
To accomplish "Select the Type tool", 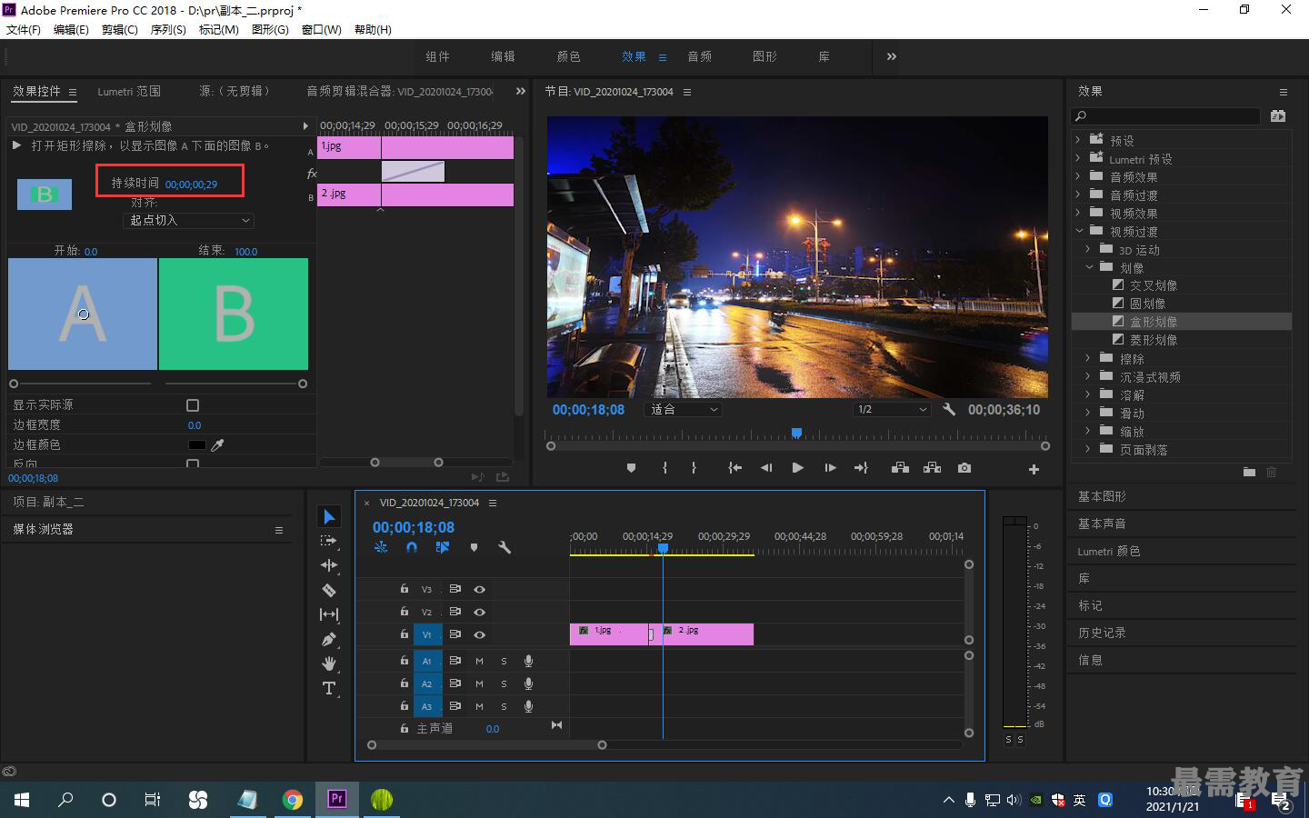I will (x=329, y=688).
